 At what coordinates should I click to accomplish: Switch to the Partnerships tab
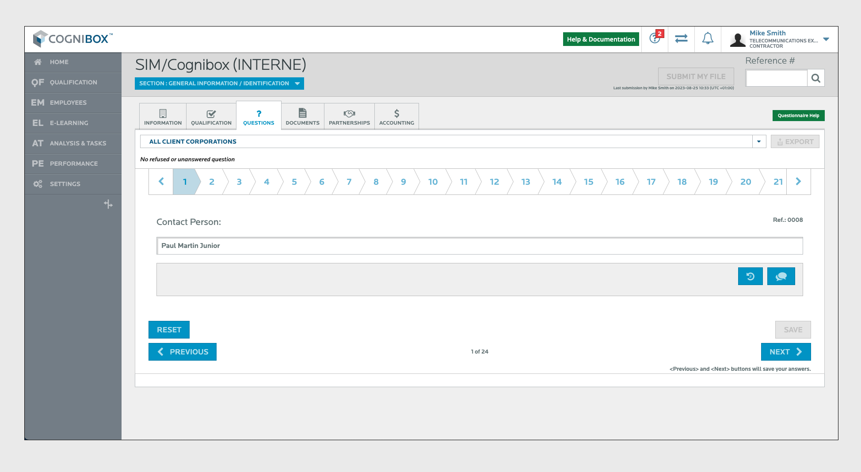point(349,117)
